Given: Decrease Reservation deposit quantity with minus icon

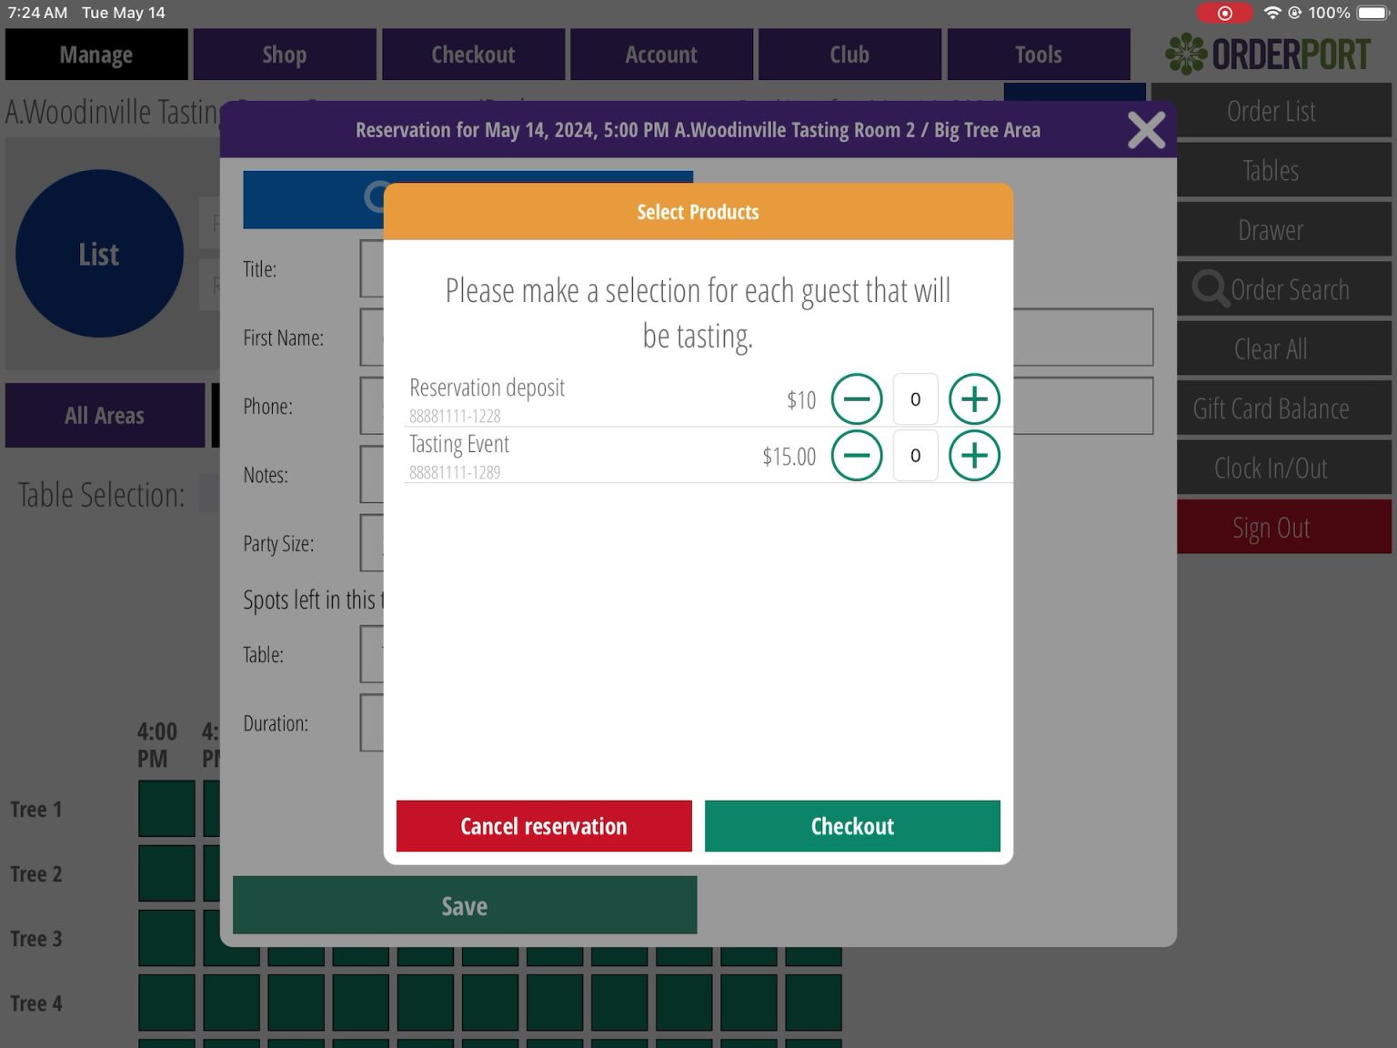Looking at the screenshot, I should (857, 398).
